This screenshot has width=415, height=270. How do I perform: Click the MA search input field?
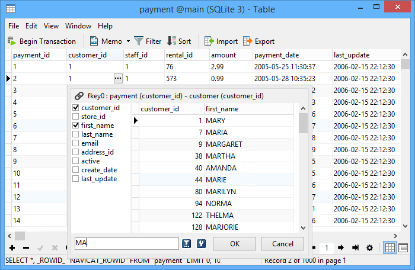click(x=126, y=243)
